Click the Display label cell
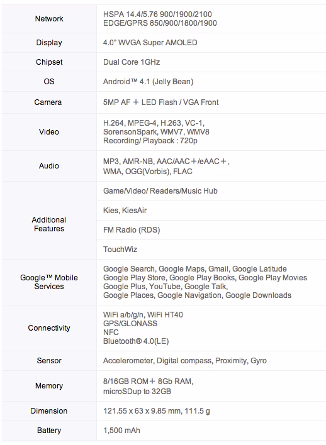This screenshot has height=445, width=326. [49, 43]
